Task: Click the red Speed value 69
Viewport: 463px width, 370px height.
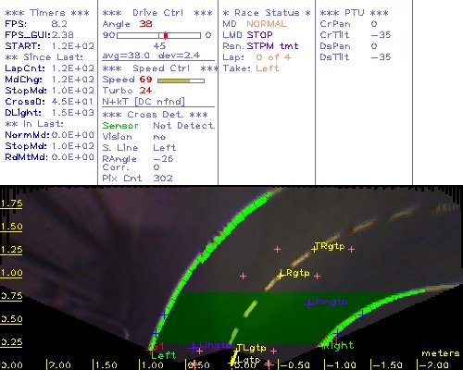Action: coord(145,80)
